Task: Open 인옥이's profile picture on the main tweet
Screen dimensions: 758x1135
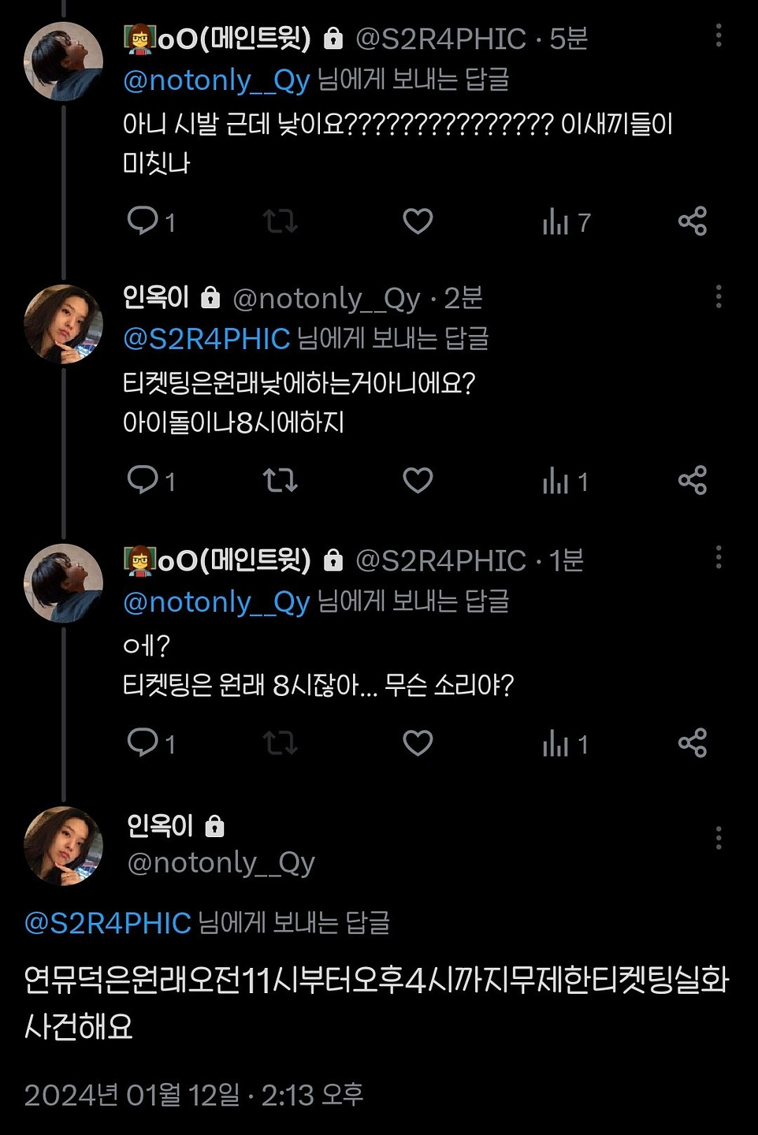Action: point(63,846)
